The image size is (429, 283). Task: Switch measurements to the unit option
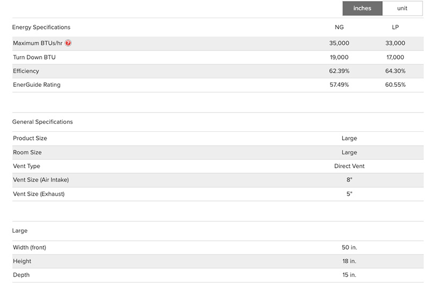(402, 9)
